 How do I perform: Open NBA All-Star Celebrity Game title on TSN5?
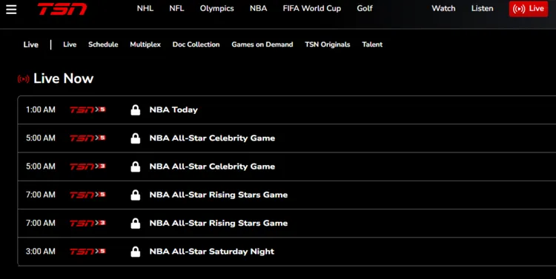tap(213, 138)
